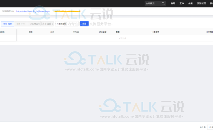Click the 共 0 条 total count text

202,127
